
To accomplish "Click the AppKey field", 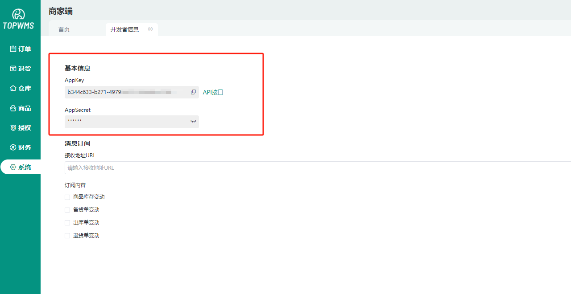I will 132,92.
